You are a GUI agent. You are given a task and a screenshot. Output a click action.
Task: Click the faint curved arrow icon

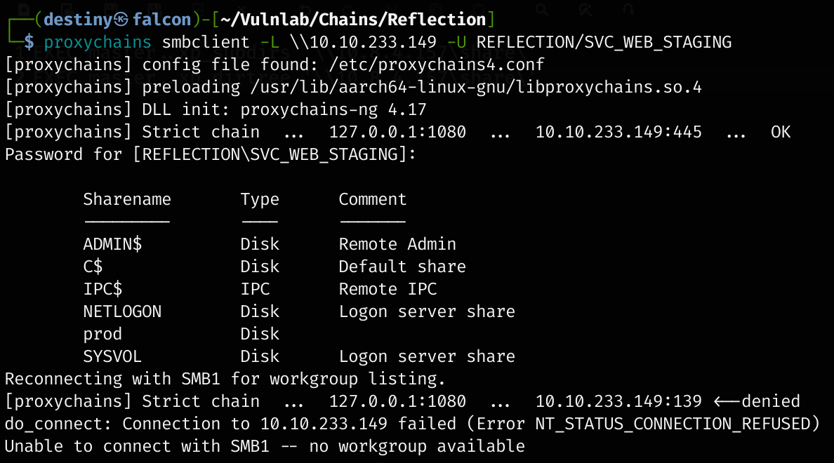(x=629, y=9)
